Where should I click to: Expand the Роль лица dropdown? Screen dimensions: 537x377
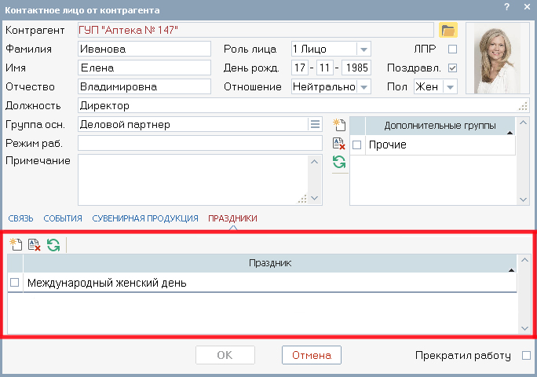click(363, 49)
